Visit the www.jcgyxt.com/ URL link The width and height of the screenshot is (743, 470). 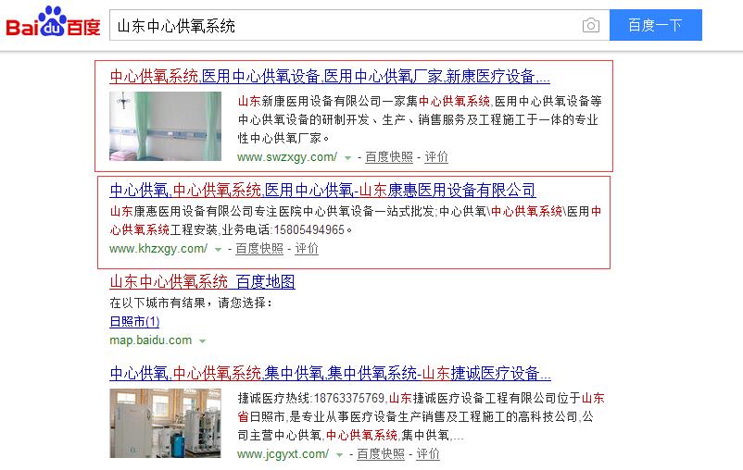click(x=283, y=454)
